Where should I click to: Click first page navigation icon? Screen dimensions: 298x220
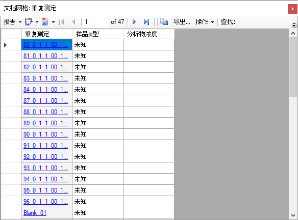click(x=61, y=22)
